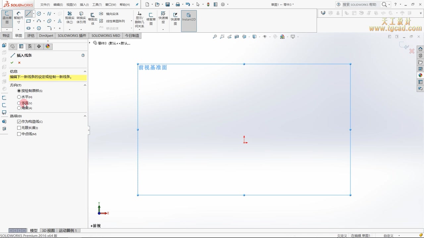Select the Spline sketch tool
The height and width of the screenshot is (238, 424).
[x=49, y=14]
